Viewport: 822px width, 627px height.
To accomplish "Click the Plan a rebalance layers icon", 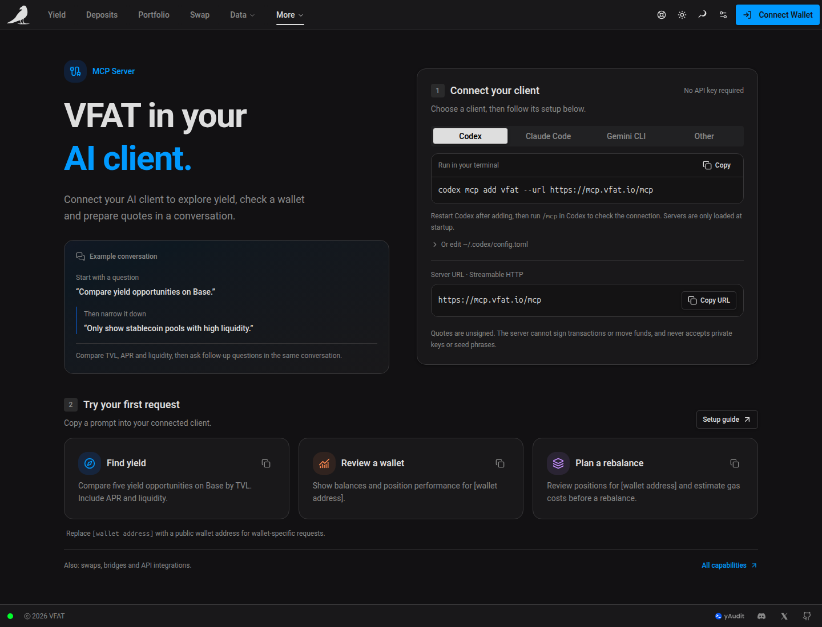I will [x=558, y=463].
